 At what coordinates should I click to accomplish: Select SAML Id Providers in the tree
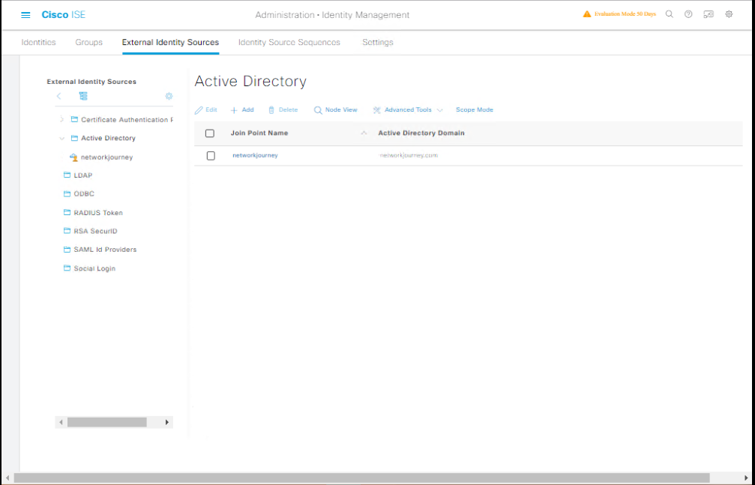pyautogui.click(x=105, y=250)
